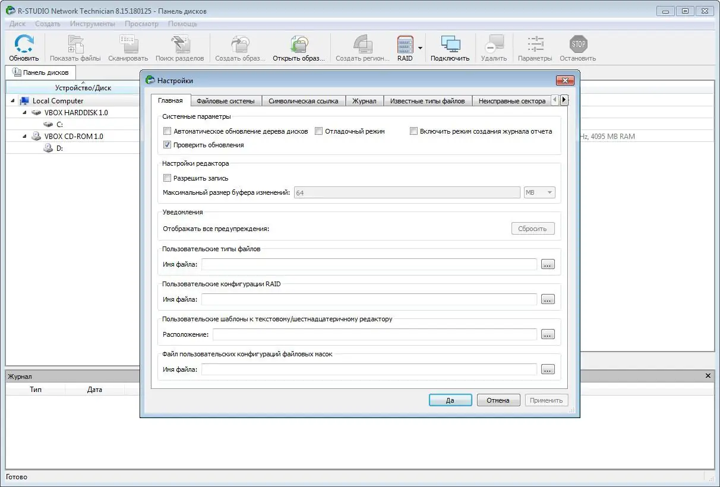Toggle the Отладочный режим checkbox

pyautogui.click(x=319, y=131)
